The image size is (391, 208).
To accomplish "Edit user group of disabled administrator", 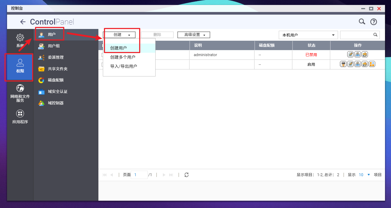I will [x=358, y=55].
